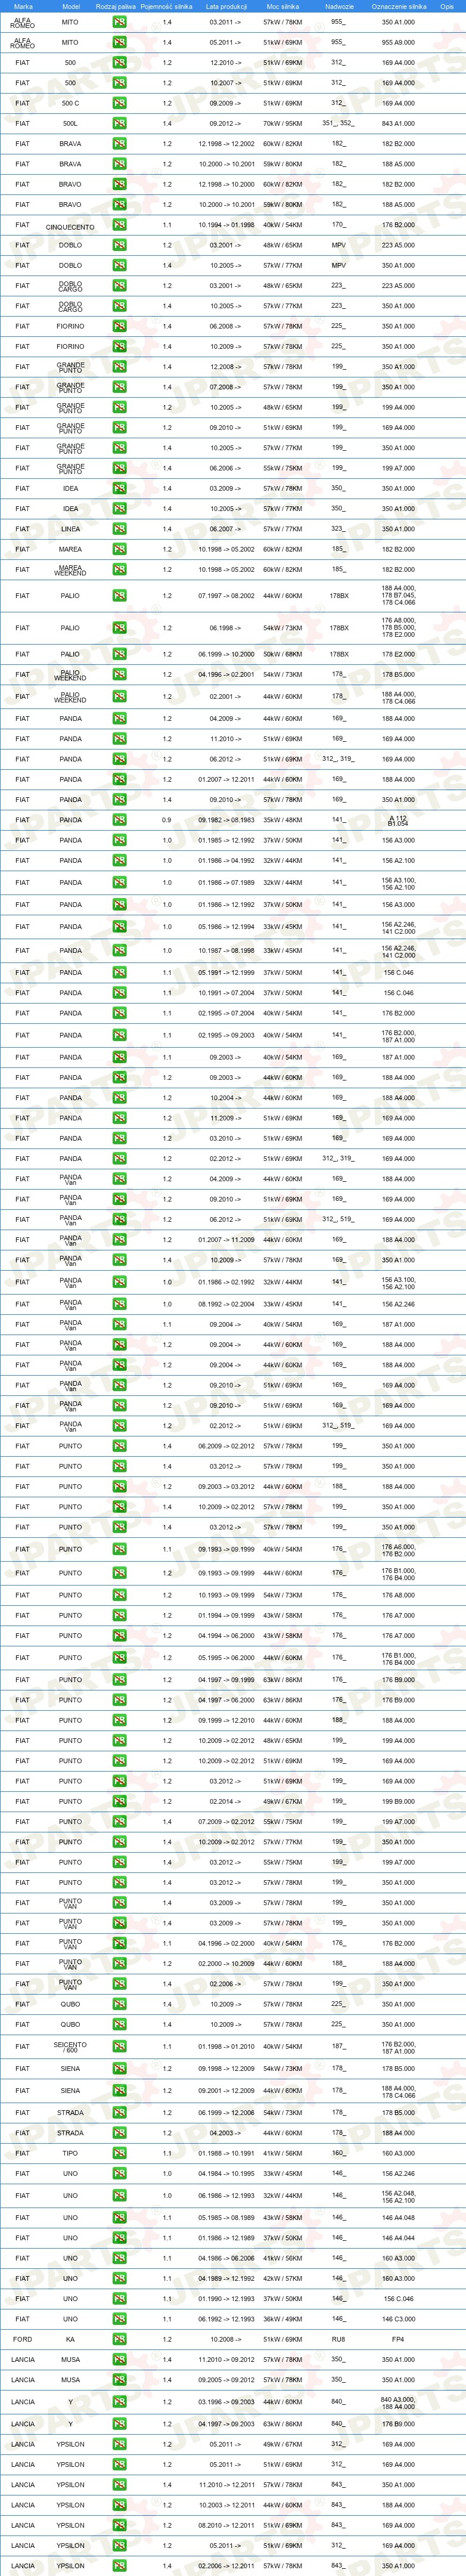The image size is (466, 2576).
Task: Click the FORD brand cell
Action: [22, 2339]
